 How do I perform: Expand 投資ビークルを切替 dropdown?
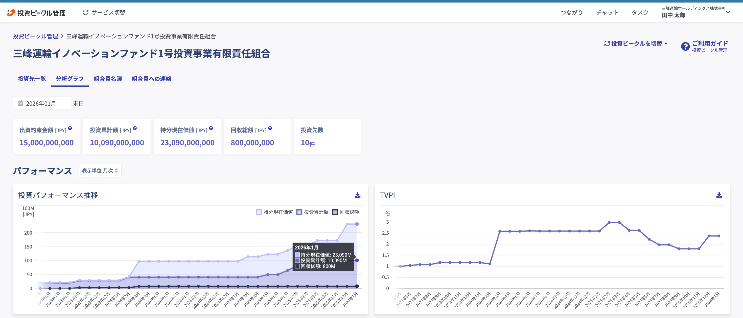[x=636, y=43]
